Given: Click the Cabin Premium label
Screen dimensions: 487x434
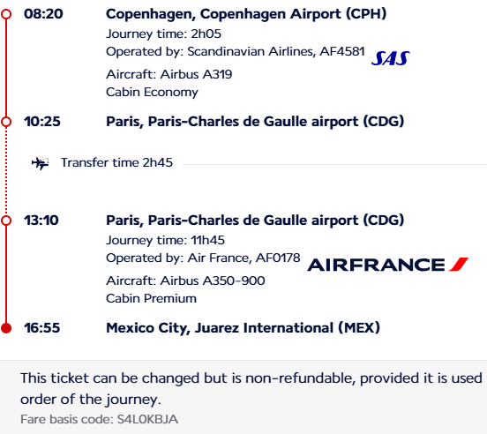Looking at the screenshot, I should coord(151,298).
